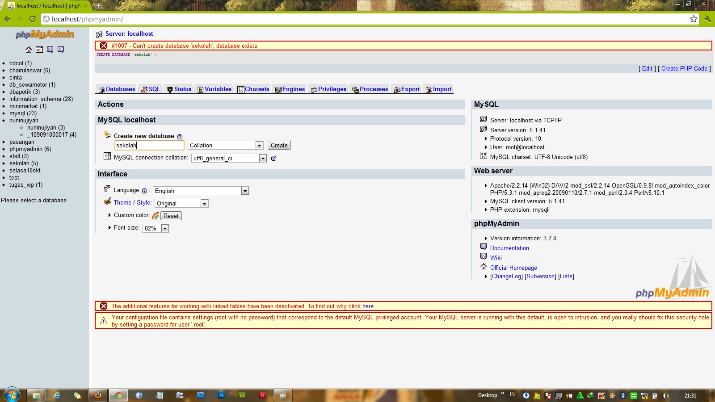This screenshot has height=402, width=715.
Task: Switch to the Privileges tab
Action: [x=328, y=89]
